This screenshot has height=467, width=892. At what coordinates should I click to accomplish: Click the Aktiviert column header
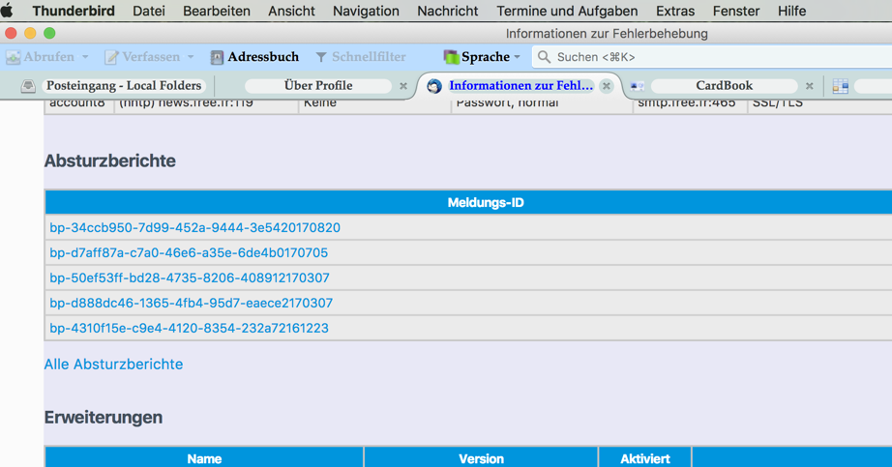(644, 458)
